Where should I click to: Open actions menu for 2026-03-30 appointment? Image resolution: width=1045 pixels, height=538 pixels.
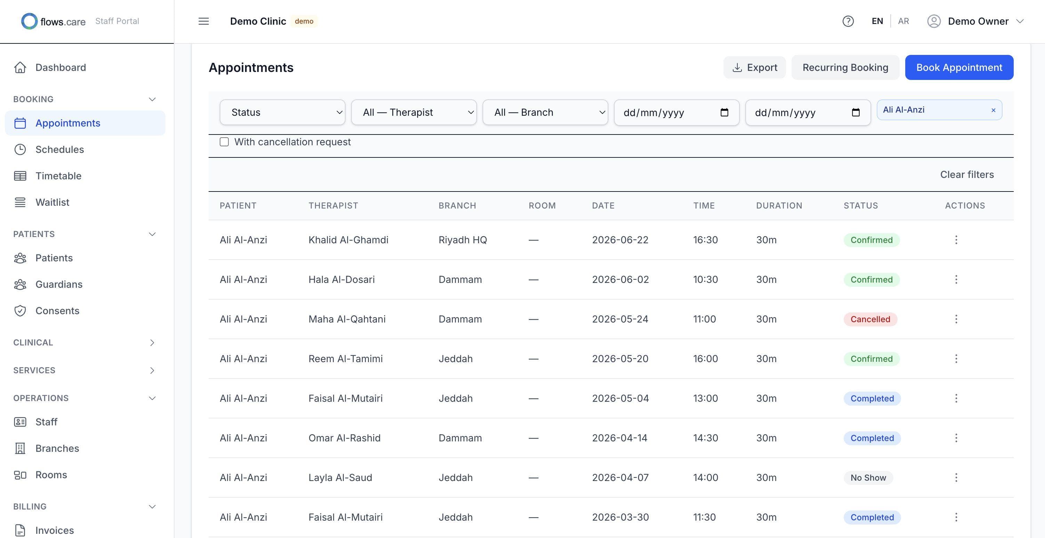click(956, 517)
